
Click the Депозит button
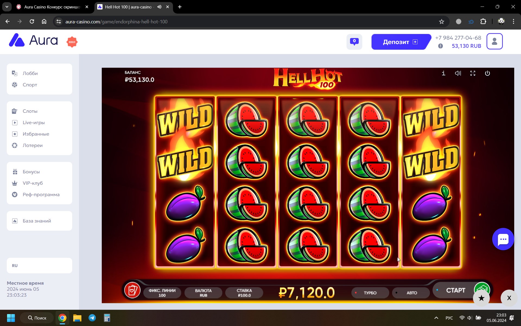[x=401, y=42]
